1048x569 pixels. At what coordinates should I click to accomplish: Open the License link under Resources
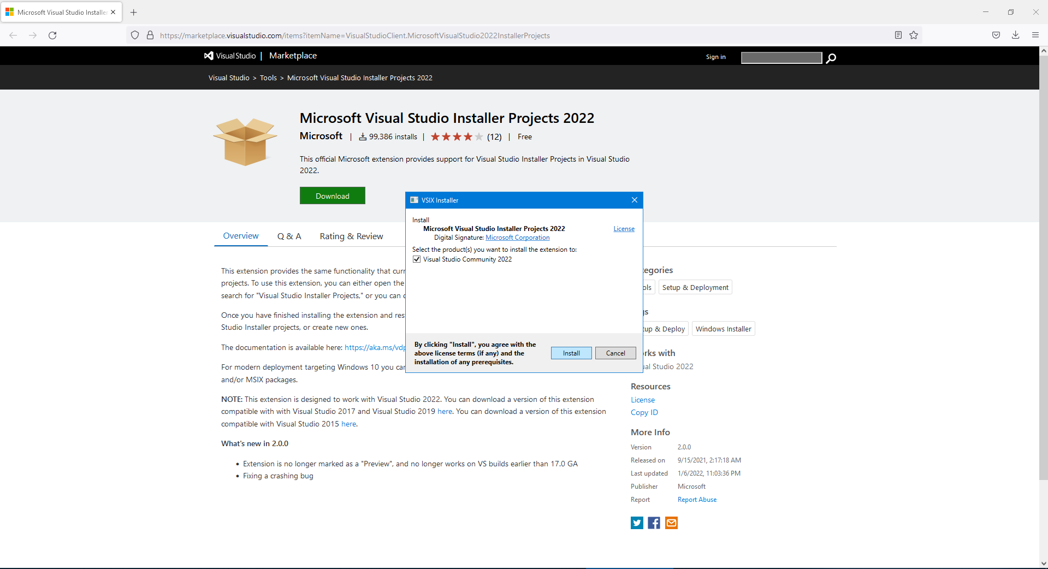643,400
